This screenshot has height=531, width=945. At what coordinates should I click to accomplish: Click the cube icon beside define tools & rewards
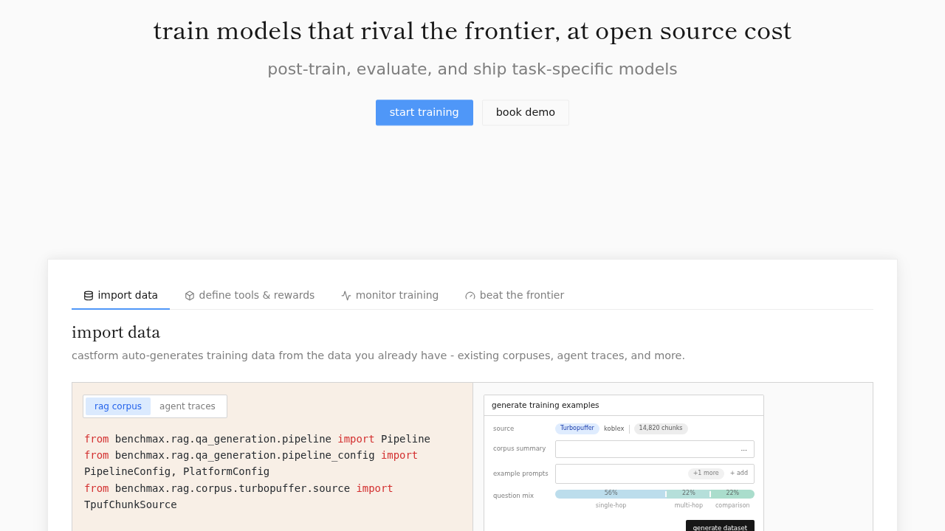[190, 296]
